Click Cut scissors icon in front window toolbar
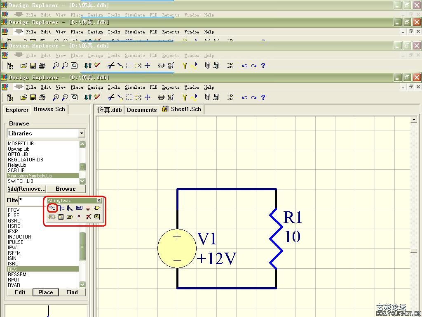 point(111,97)
